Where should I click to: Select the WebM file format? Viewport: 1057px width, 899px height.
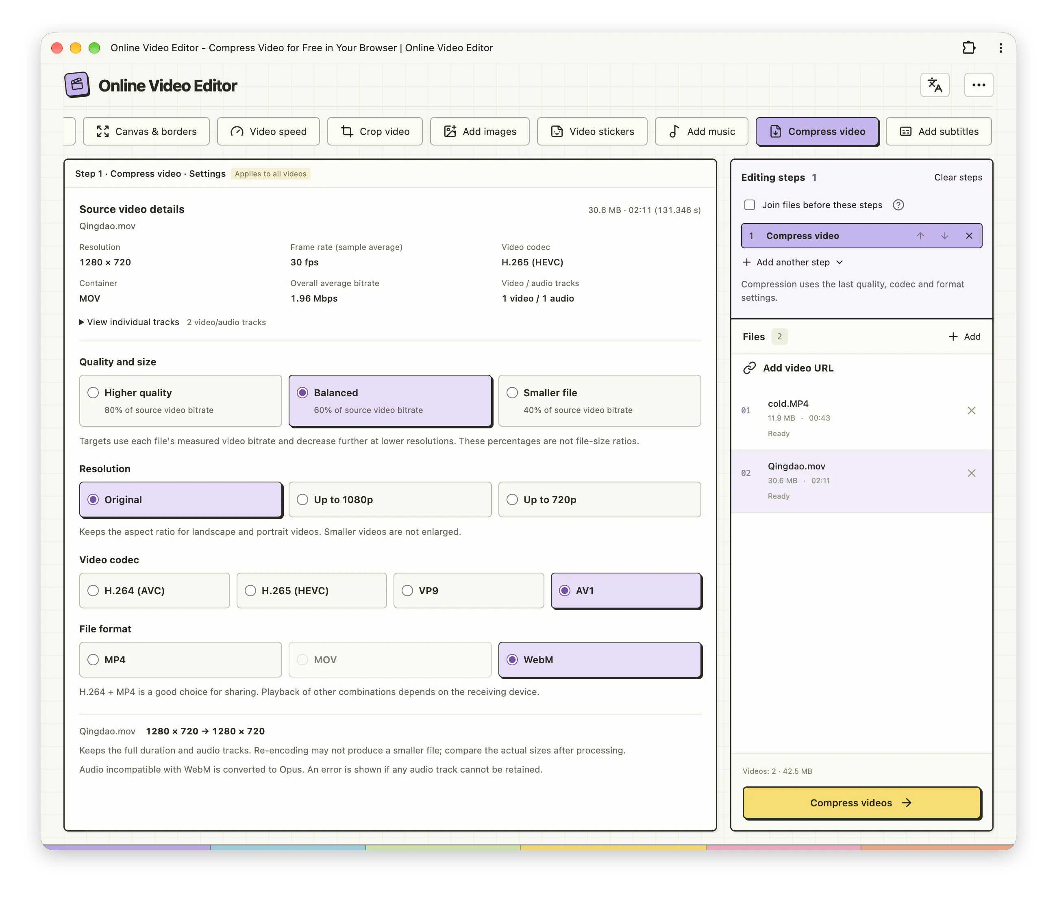click(599, 660)
